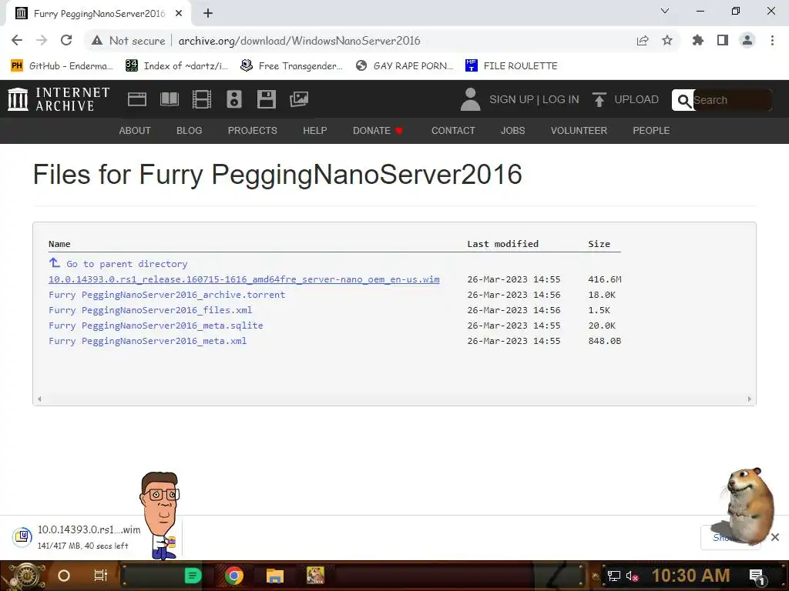Select the Furry PeggingNanoServer2016 tab
Screen dimensions: 789x591
pos(99,14)
